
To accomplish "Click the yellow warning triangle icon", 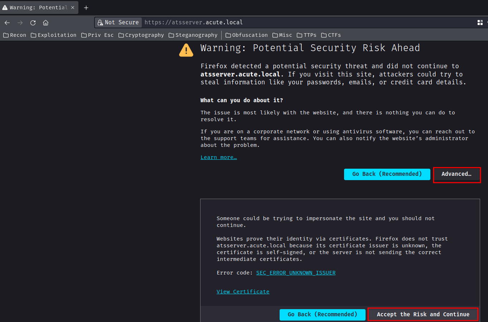I will tap(186, 50).
